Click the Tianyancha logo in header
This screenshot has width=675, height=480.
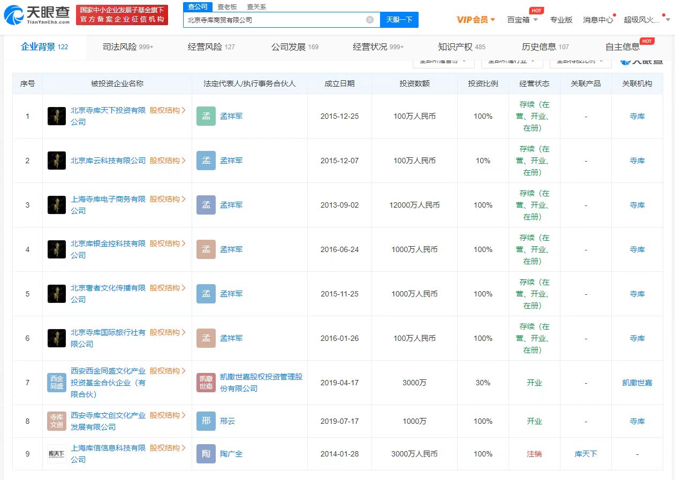(x=37, y=15)
